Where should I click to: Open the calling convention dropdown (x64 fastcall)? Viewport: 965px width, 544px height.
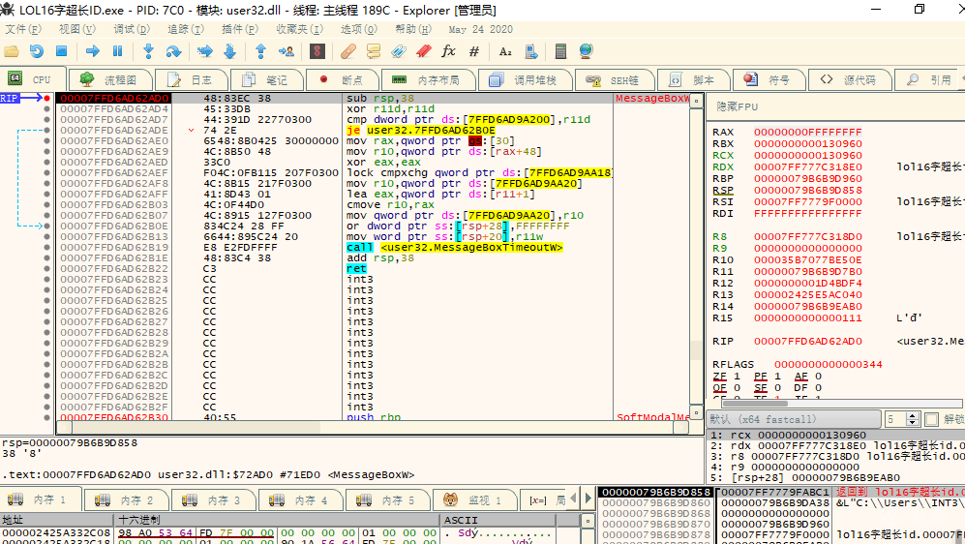point(792,419)
